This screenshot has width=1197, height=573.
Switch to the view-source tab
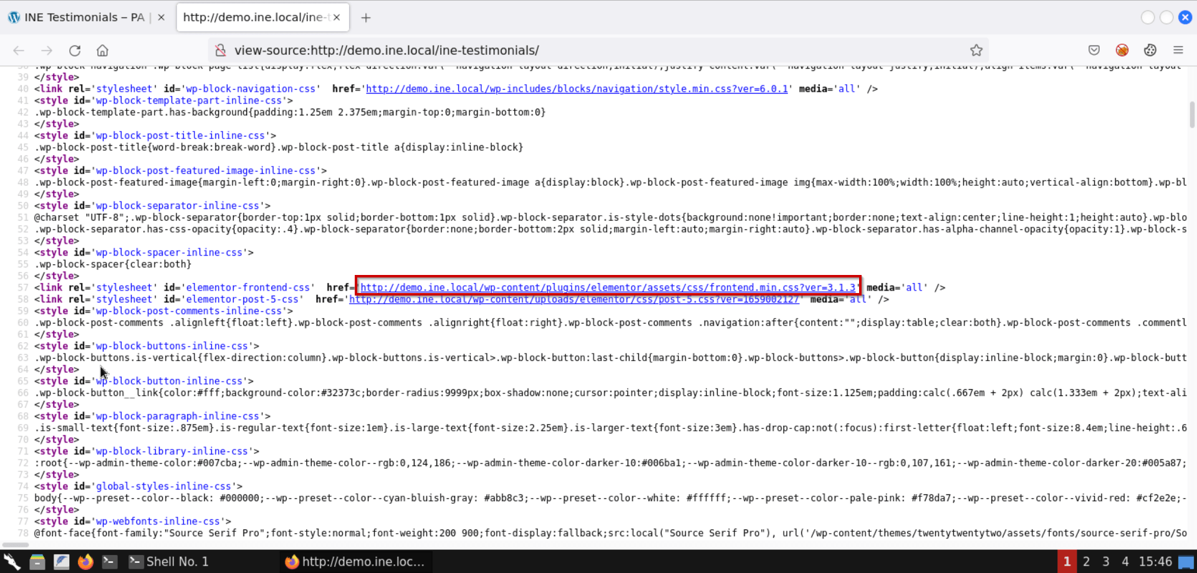(x=256, y=17)
